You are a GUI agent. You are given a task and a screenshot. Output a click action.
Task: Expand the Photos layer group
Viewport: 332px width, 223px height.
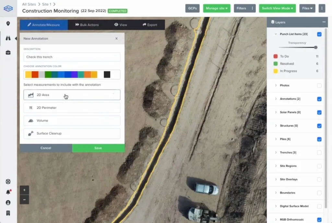click(x=276, y=85)
